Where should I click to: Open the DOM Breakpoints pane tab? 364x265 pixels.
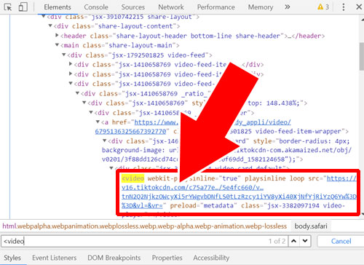click(114, 258)
